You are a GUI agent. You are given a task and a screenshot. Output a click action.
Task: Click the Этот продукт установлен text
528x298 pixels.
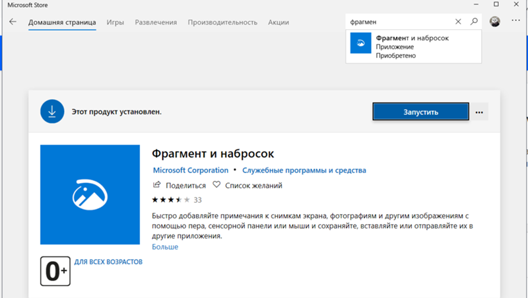click(x=117, y=112)
